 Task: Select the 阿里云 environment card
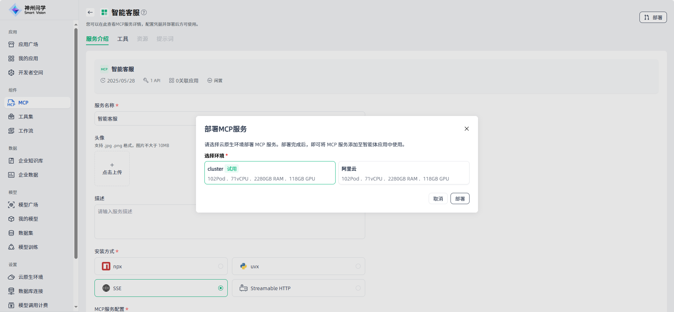404,173
